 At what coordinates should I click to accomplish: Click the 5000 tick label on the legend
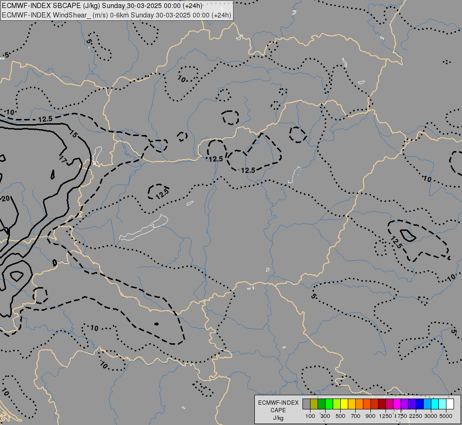click(446, 416)
